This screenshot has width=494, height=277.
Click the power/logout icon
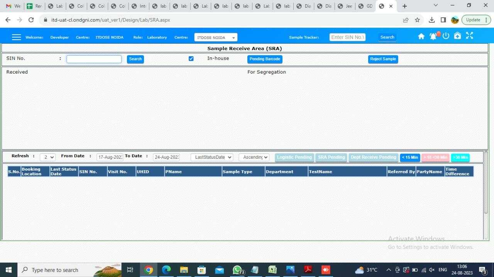pos(446,36)
